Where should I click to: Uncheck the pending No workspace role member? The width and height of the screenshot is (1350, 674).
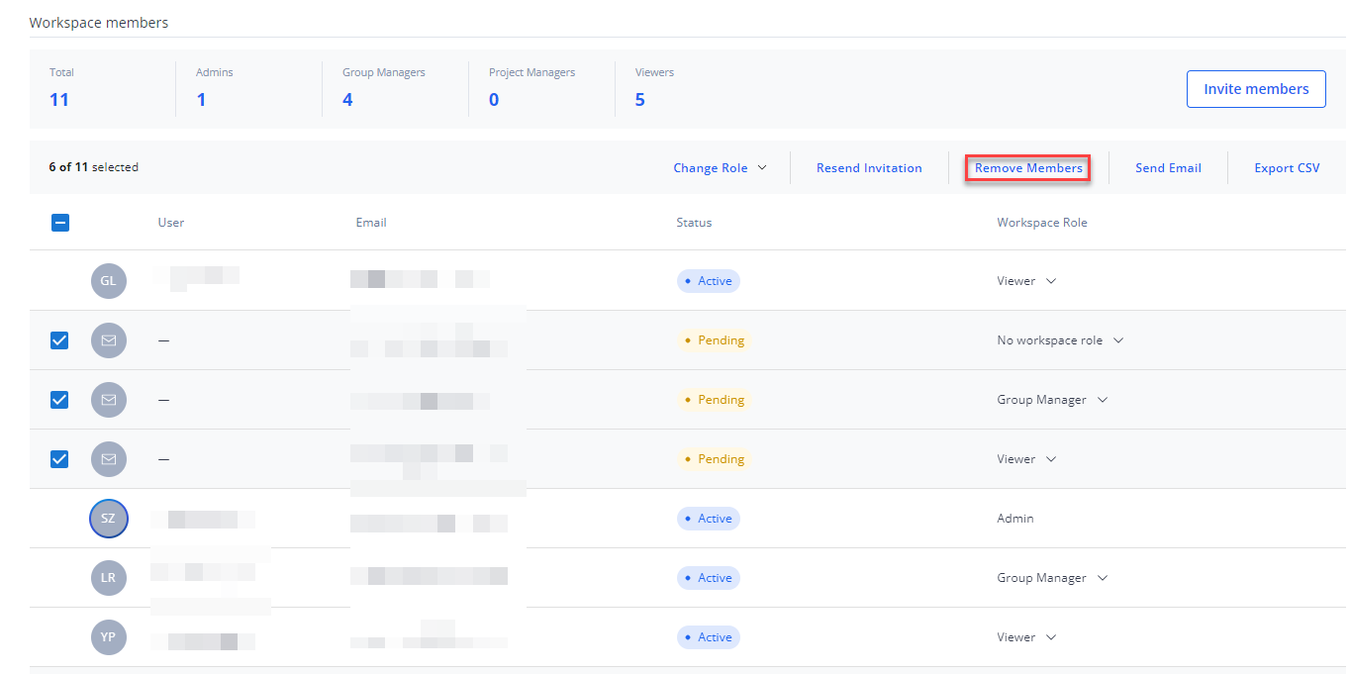pos(59,340)
